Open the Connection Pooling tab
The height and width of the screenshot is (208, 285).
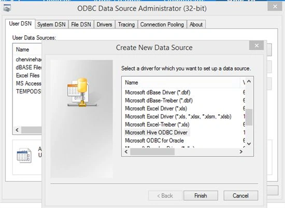click(x=162, y=24)
